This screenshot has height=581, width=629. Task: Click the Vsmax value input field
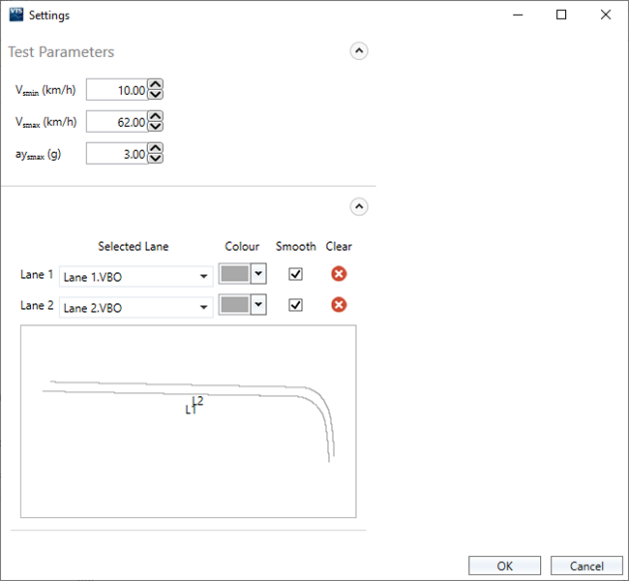click(x=116, y=122)
